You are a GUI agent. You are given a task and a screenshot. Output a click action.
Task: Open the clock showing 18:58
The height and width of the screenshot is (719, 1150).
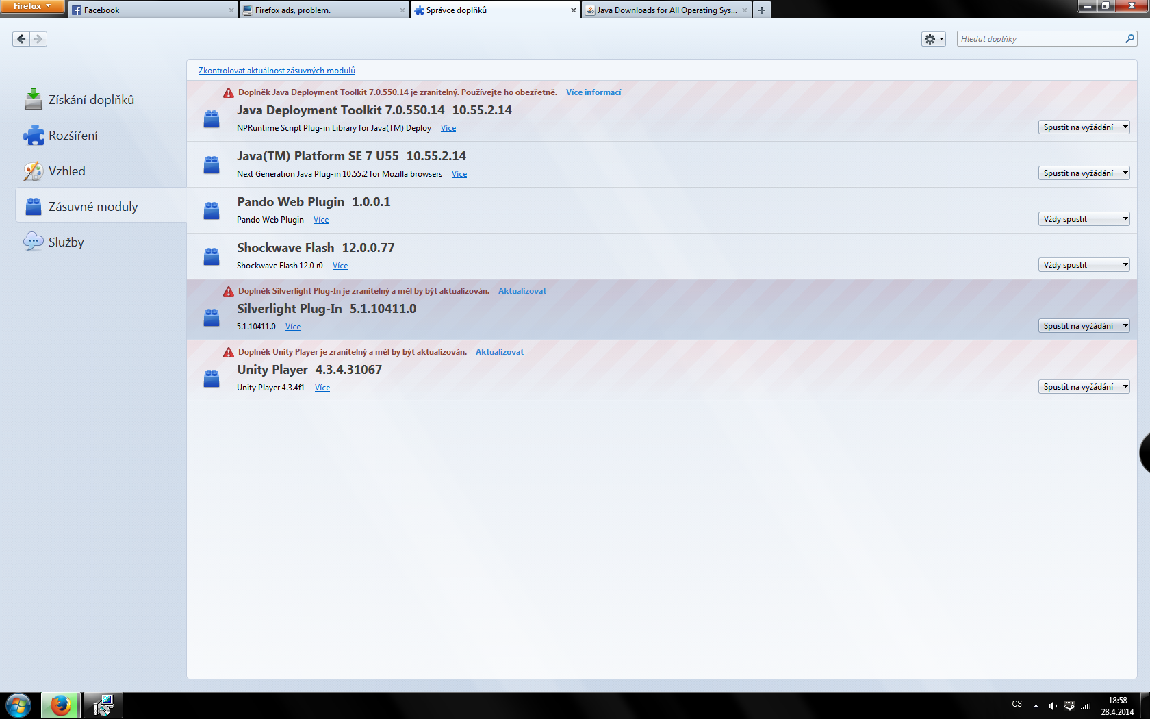click(x=1117, y=706)
